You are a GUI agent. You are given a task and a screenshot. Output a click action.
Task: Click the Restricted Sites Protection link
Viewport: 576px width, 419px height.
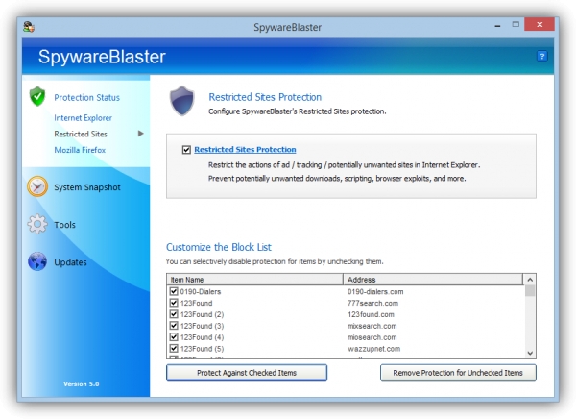245,150
